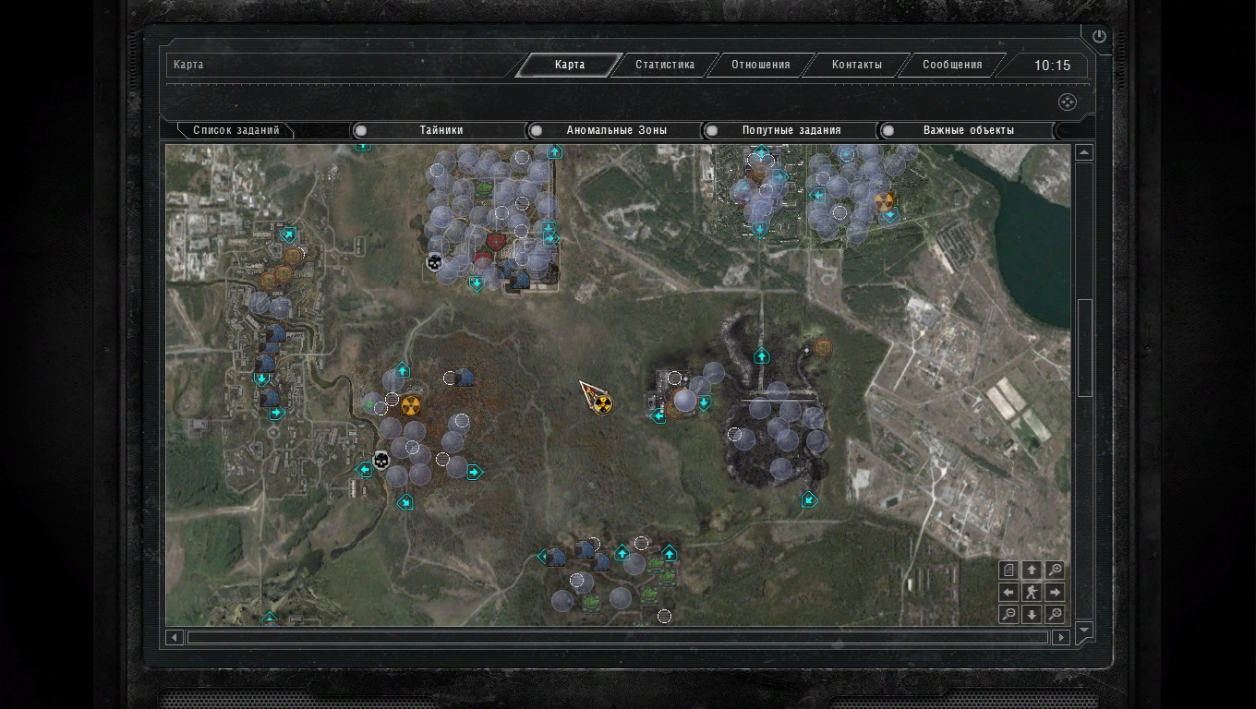The height and width of the screenshot is (709, 1256).
Task: Click the cyan diagonal arrow below burnt area
Action: point(809,500)
